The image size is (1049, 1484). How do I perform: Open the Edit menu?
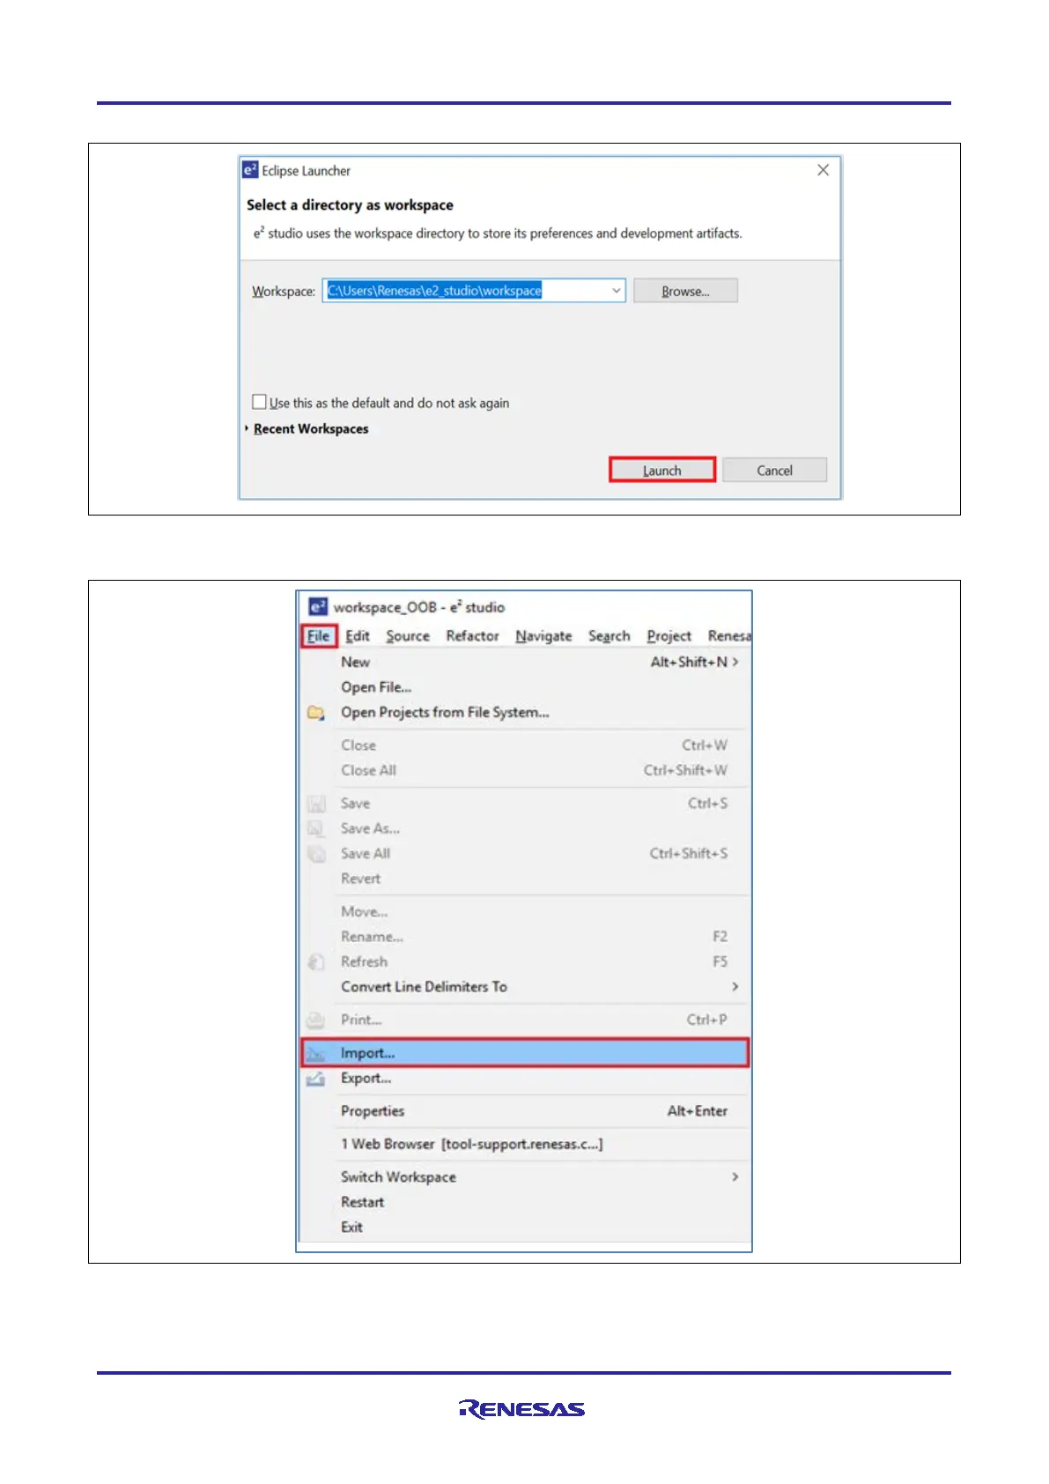pos(358,635)
